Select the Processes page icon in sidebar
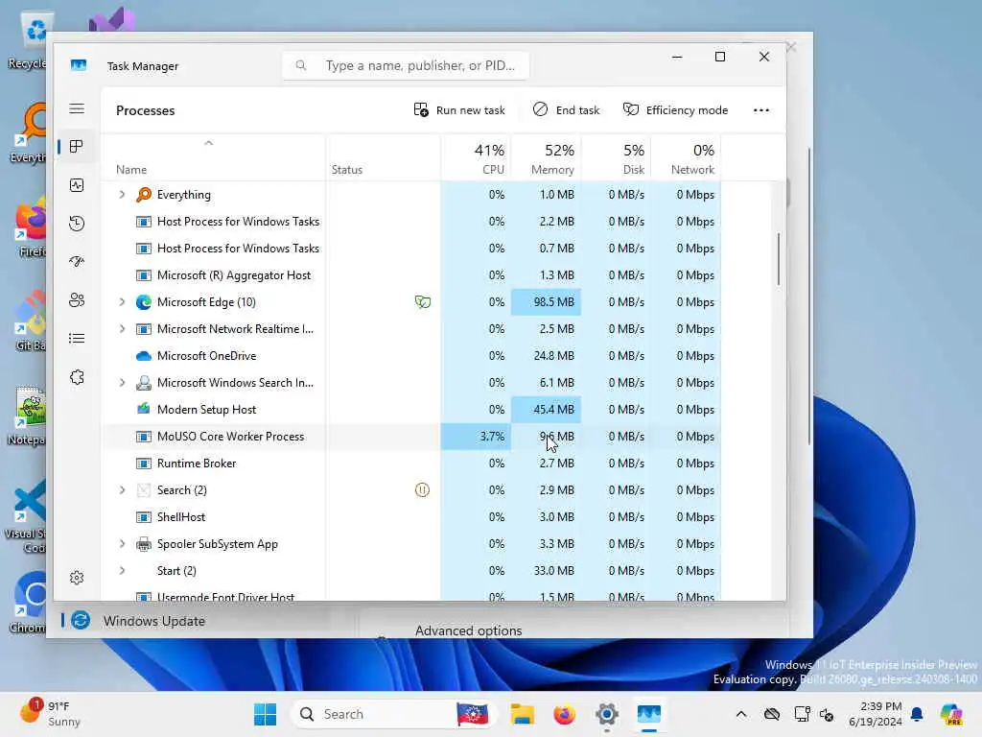 click(x=77, y=147)
